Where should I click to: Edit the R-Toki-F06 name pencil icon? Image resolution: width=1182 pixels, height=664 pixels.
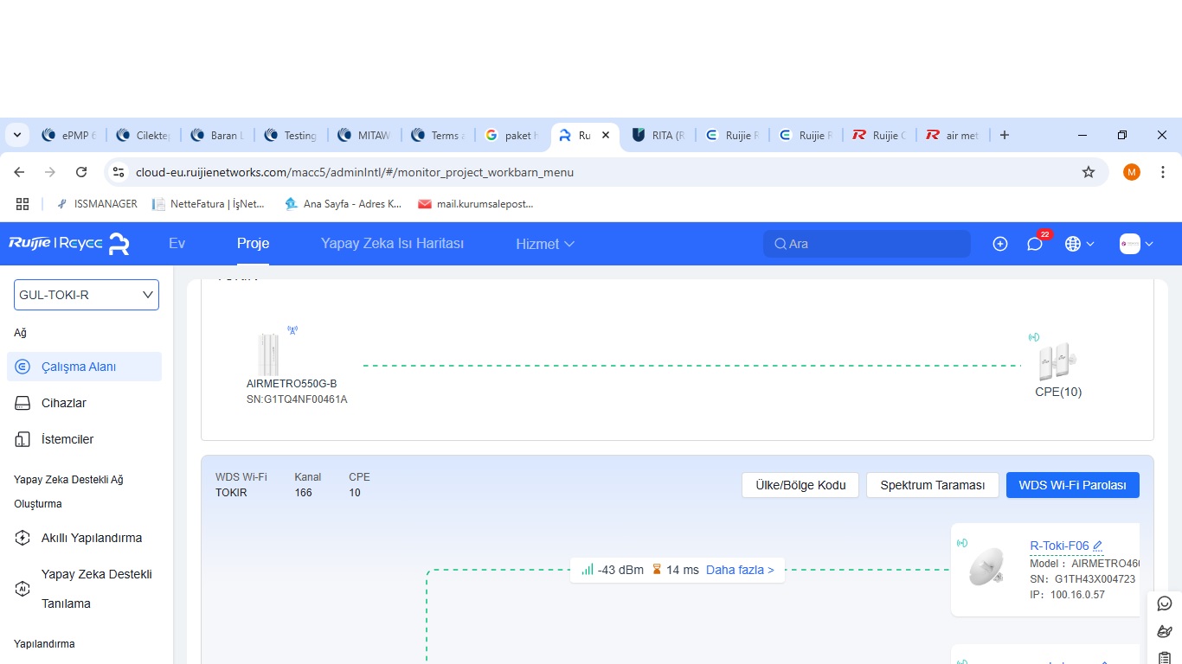(x=1098, y=546)
